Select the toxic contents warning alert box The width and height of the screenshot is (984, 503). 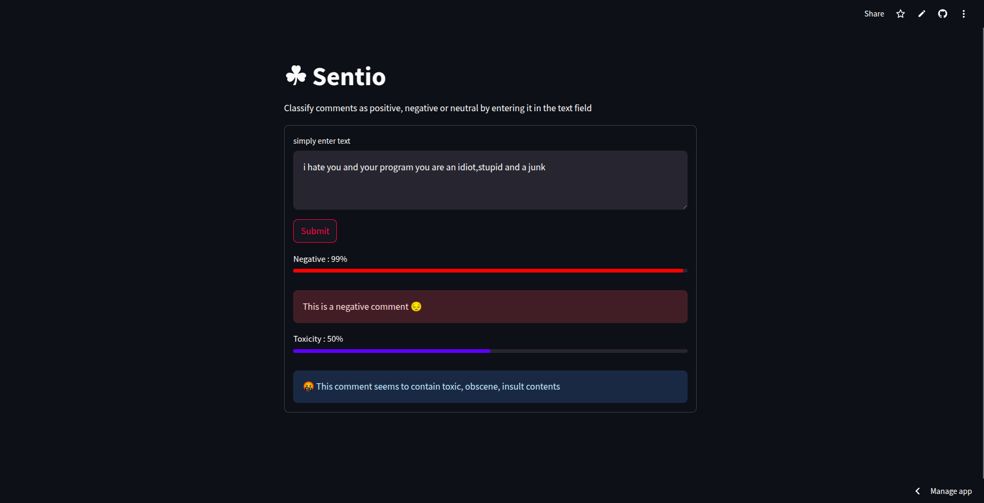click(490, 386)
